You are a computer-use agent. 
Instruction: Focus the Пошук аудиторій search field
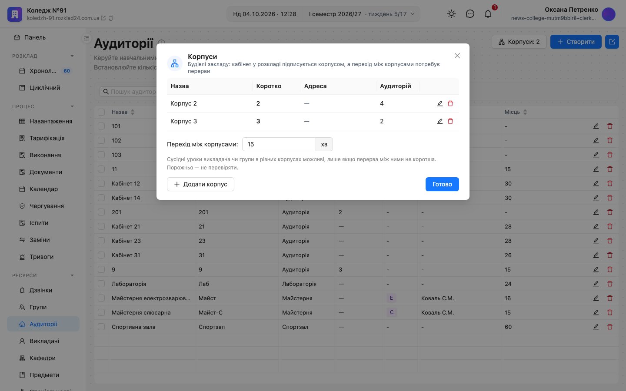coord(128,92)
